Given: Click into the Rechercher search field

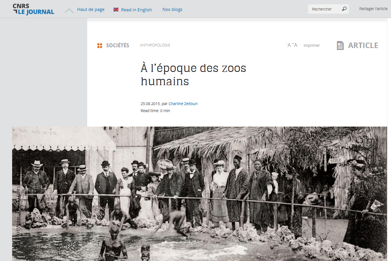Looking at the screenshot, I should (324, 9).
